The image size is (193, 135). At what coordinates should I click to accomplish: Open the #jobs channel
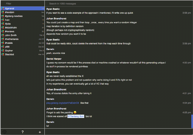8,24
